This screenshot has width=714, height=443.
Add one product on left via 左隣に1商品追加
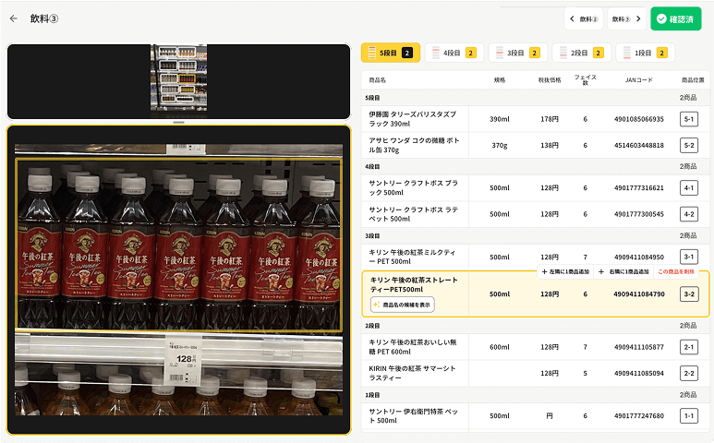pos(565,271)
